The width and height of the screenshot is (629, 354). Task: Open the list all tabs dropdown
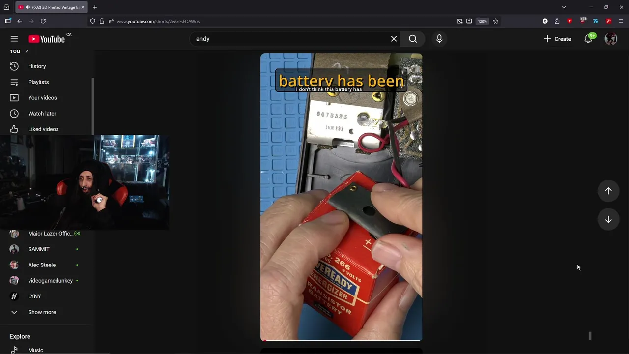pyautogui.click(x=564, y=7)
